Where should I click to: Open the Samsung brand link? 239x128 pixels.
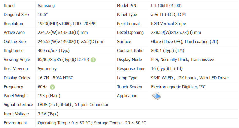point(46,5)
